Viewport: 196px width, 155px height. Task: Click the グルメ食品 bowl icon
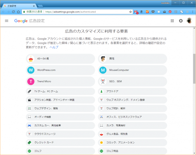[x=101, y=134]
